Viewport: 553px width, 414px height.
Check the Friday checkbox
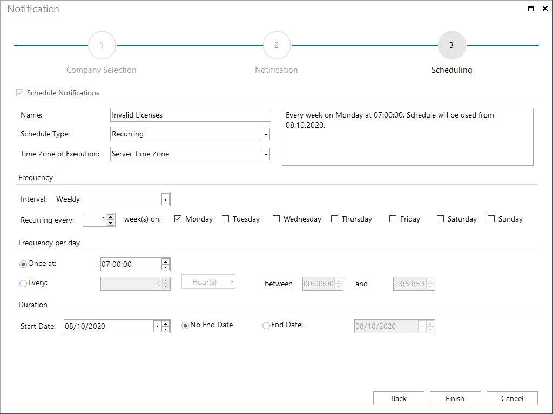393,219
